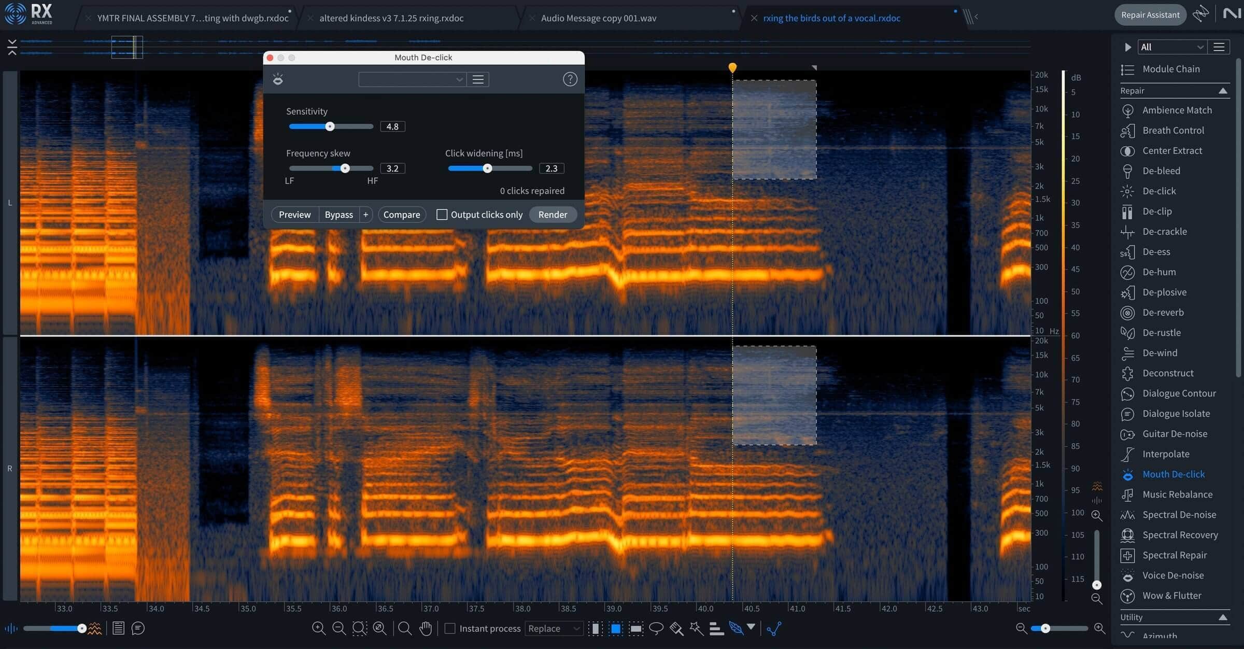Open the De-reverb module
Screen dimensions: 1244x649
1153,312
